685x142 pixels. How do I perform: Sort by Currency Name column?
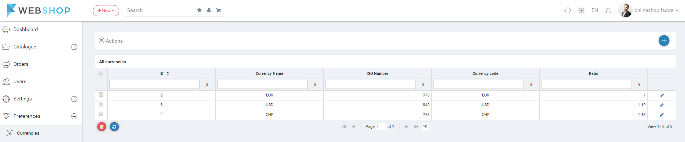(x=270, y=73)
